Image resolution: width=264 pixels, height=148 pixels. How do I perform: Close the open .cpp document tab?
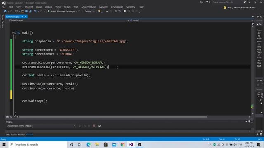tap(26, 16)
